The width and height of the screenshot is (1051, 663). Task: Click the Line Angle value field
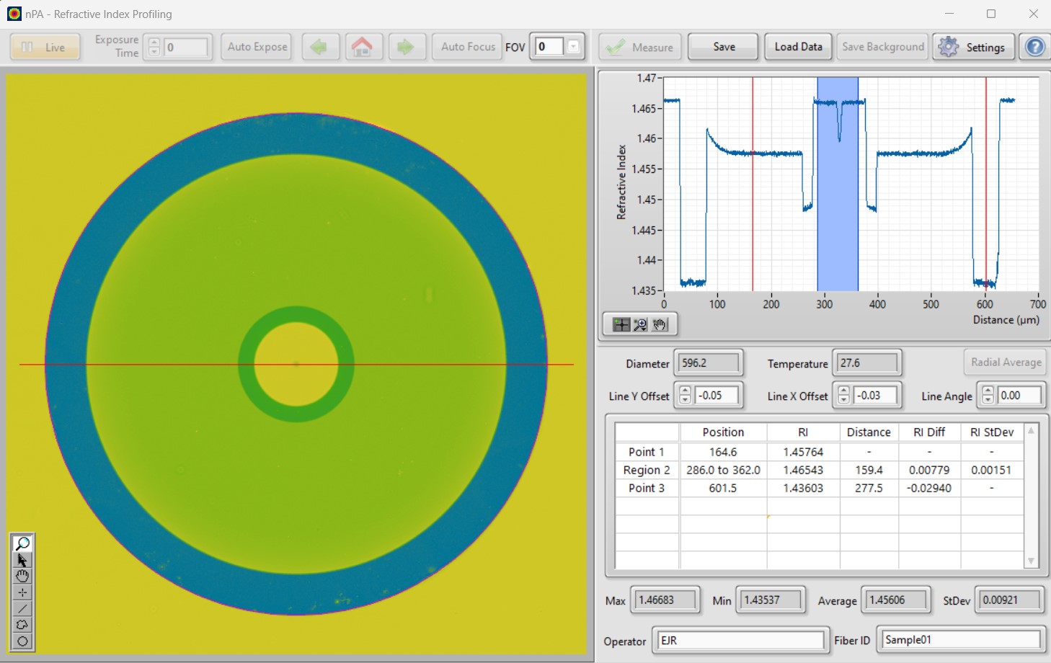point(1019,395)
